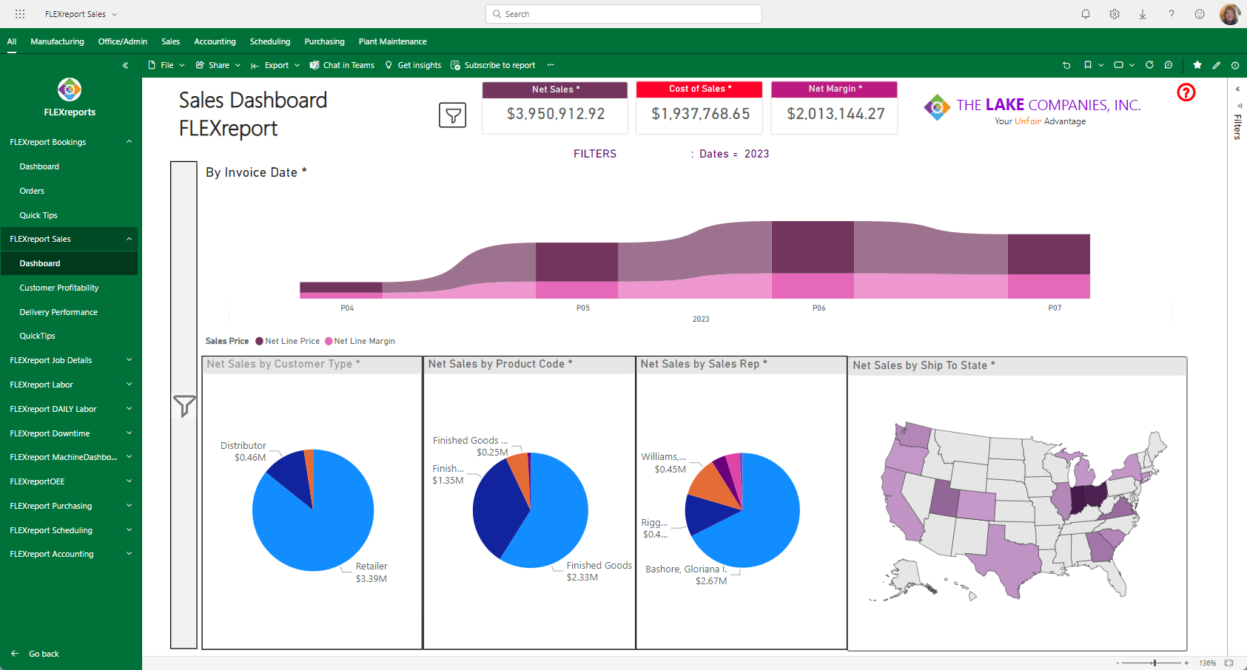This screenshot has height=670, width=1247.
Task: Click the reset to default undo icon
Action: coord(1066,65)
